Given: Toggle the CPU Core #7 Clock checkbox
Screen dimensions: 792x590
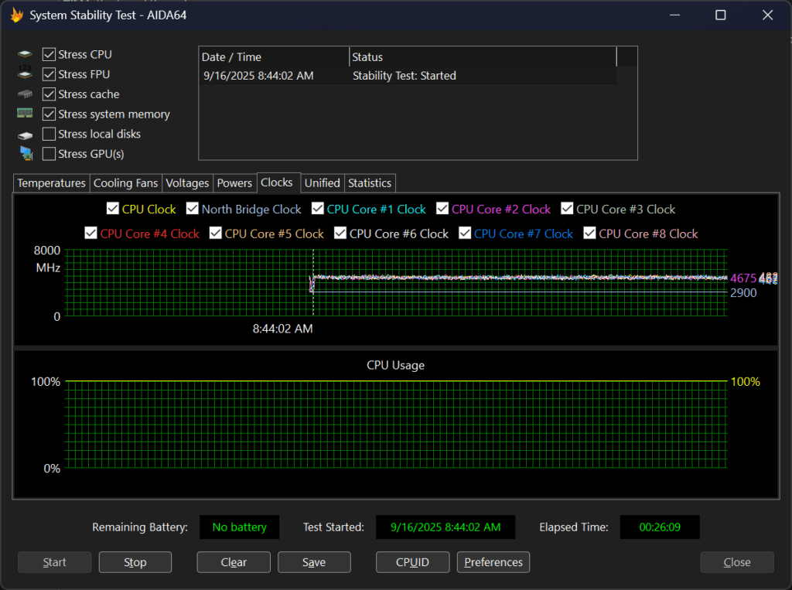Looking at the screenshot, I should [465, 233].
